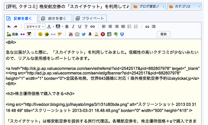Center-align the text
The height and width of the screenshot is (125, 208).
110,27
